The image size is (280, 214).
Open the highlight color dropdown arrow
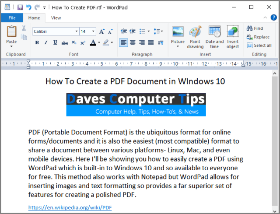click(112, 42)
